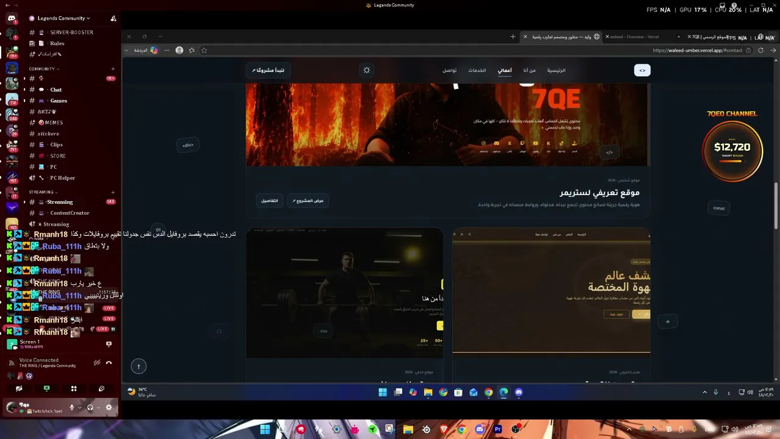Toggle the website light/dark theme icon

click(366, 70)
